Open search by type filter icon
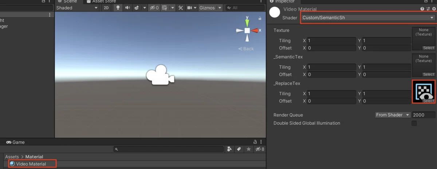Image resolution: width=437 pixels, height=169 pixels. coord(229,149)
